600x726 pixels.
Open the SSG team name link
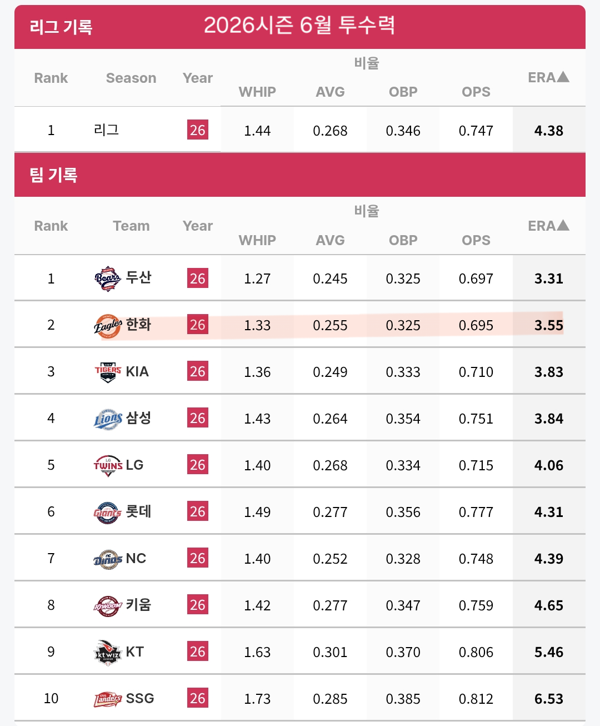(140, 698)
